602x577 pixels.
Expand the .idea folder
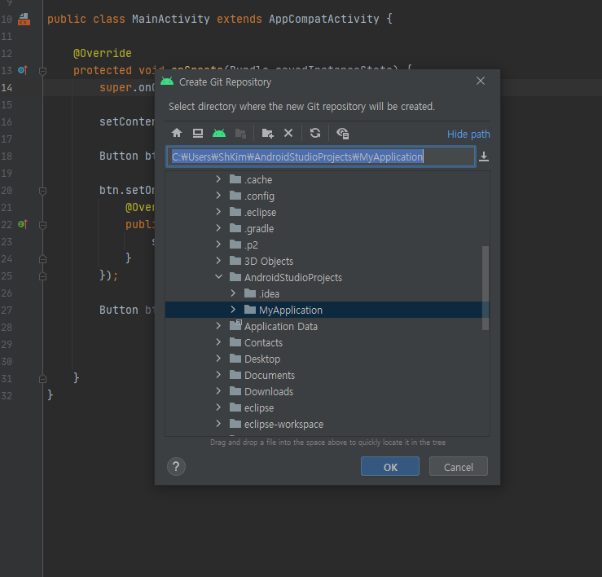coord(233,293)
